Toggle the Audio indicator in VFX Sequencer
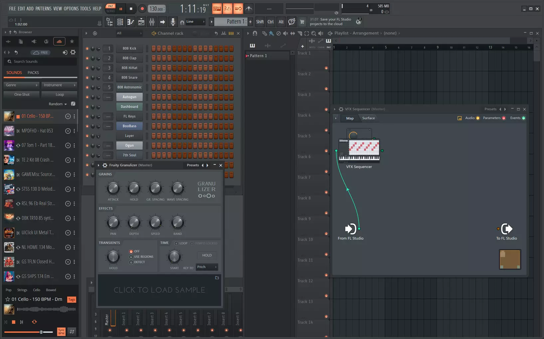 478,118
